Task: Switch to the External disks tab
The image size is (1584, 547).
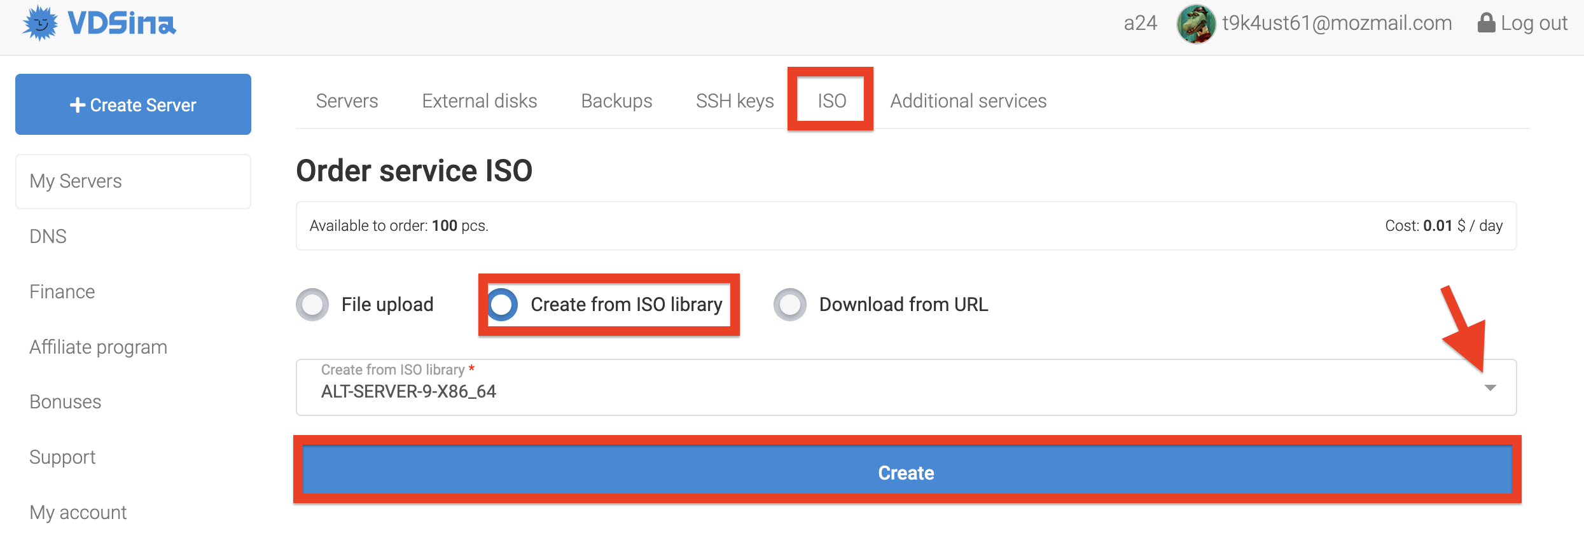Action: (480, 100)
